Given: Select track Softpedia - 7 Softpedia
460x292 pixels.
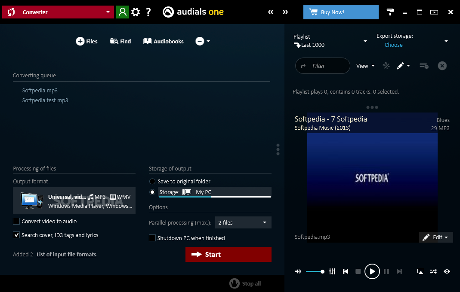Looking at the screenshot, I should 330,119.
